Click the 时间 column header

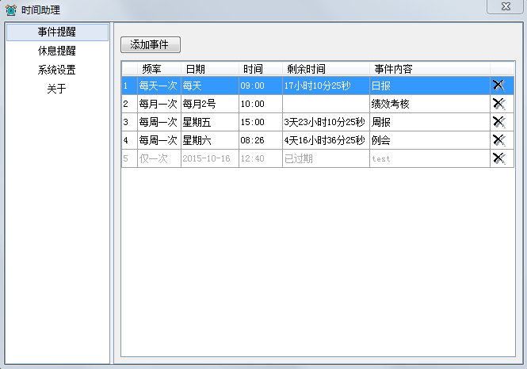[x=261, y=69]
